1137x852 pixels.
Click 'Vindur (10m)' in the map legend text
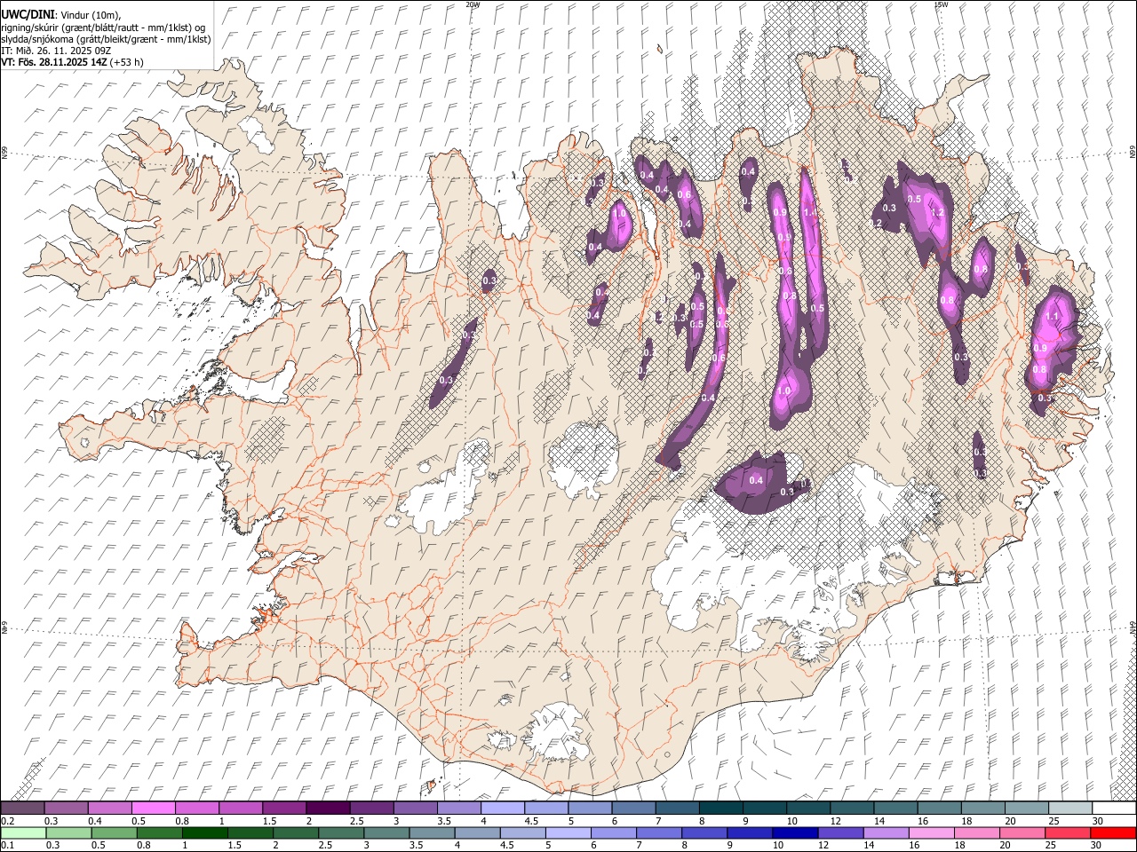point(90,14)
